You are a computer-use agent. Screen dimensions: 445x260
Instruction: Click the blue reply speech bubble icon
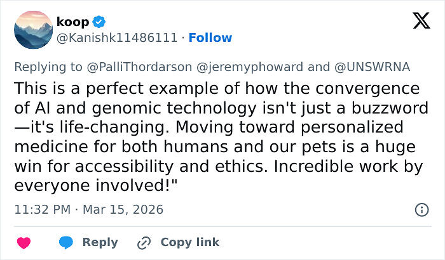(66, 242)
